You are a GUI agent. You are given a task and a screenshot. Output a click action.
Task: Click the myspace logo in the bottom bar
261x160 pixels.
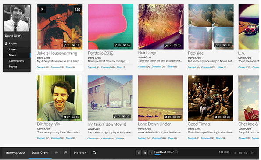click(15, 153)
